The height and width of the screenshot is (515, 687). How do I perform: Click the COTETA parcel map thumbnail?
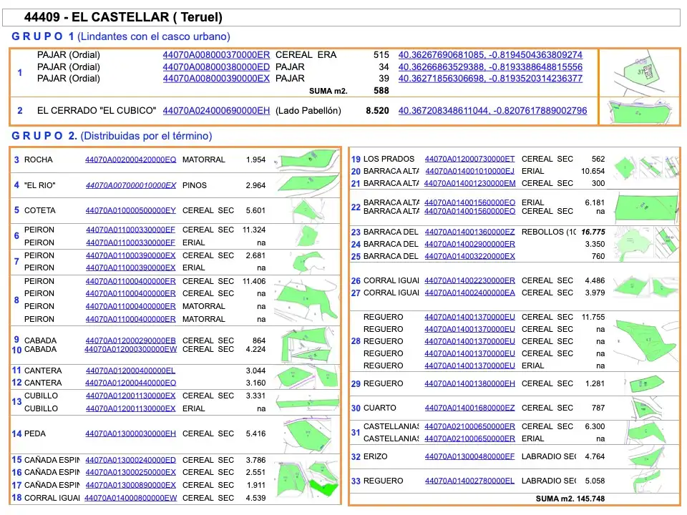(x=306, y=210)
